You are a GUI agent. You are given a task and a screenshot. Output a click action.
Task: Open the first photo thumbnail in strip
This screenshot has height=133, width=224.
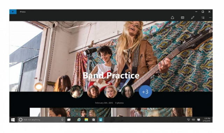(50, 112)
